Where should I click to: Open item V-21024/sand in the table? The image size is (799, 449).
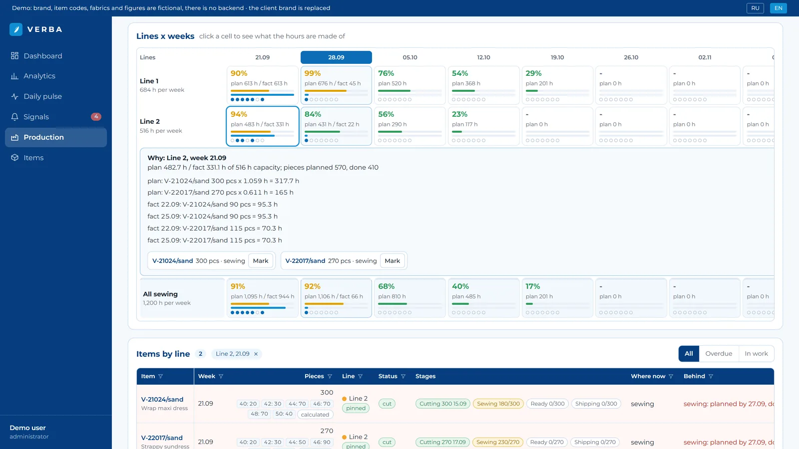pos(162,399)
